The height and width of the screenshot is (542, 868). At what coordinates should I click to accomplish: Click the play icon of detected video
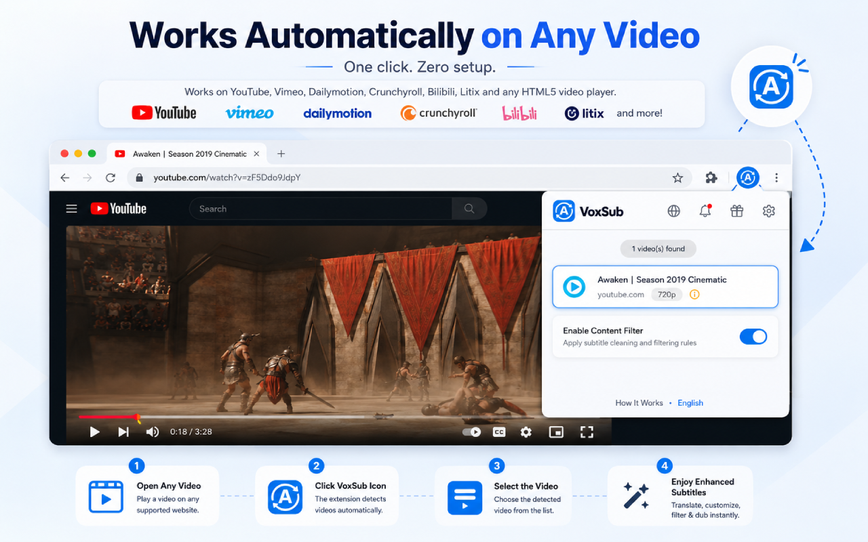point(574,287)
